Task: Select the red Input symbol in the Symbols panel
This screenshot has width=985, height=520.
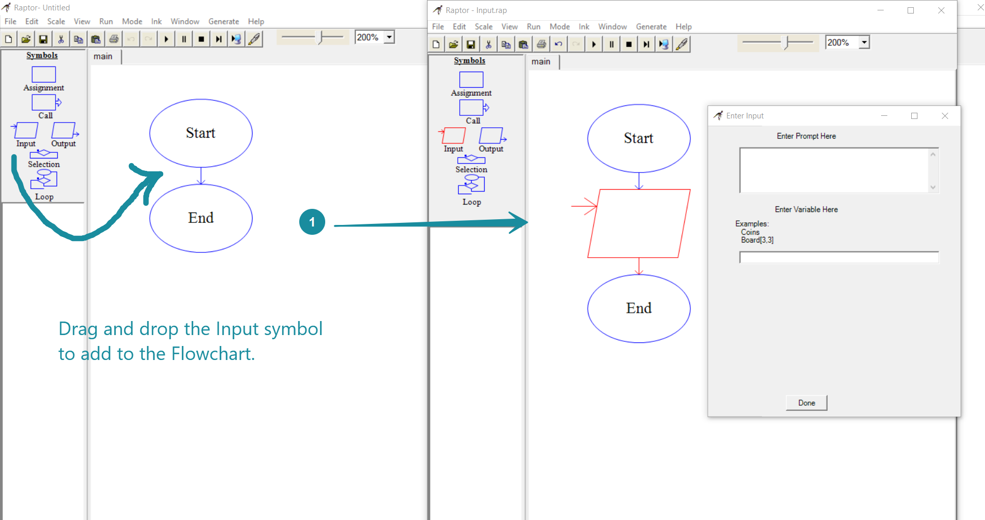Action: pos(454,136)
